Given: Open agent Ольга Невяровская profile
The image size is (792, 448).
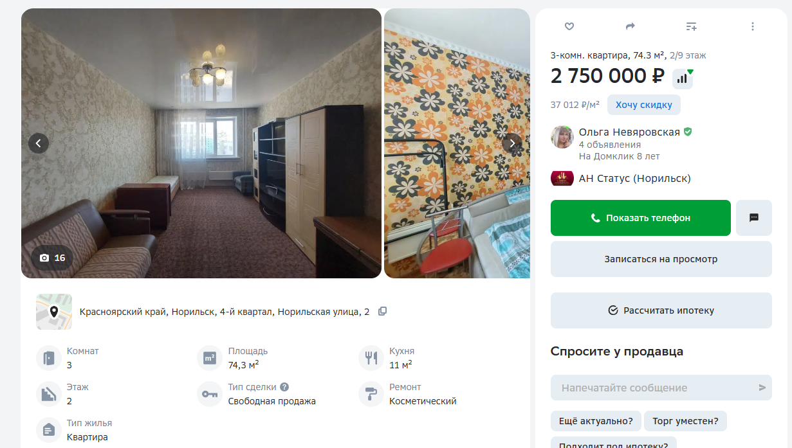Looking at the screenshot, I should [x=629, y=132].
